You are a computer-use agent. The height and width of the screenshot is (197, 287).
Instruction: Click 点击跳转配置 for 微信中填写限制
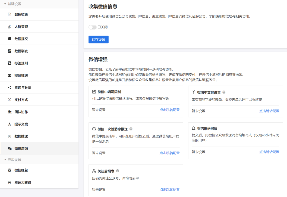169,110
